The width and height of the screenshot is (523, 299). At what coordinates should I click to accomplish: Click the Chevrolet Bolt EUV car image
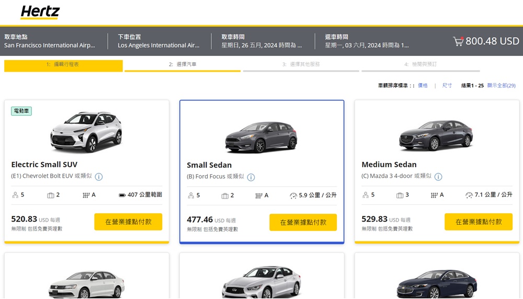[86, 132]
